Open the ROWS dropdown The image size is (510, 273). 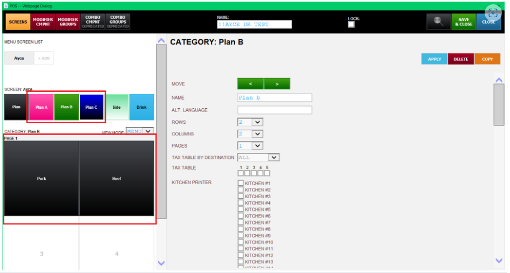tap(250, 122)
